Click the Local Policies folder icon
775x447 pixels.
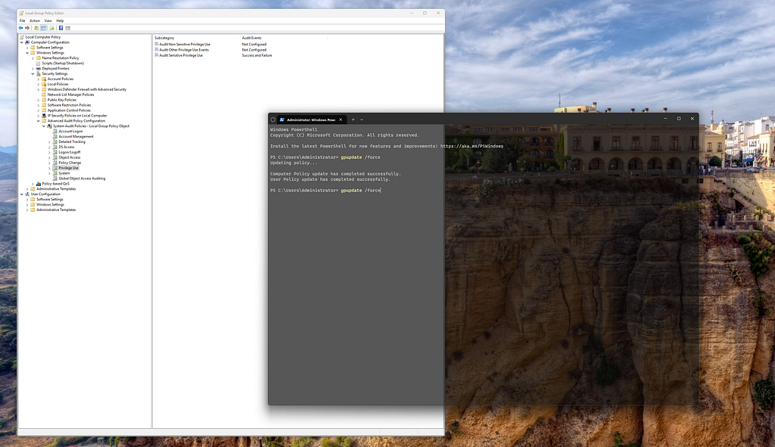[44, 84]
